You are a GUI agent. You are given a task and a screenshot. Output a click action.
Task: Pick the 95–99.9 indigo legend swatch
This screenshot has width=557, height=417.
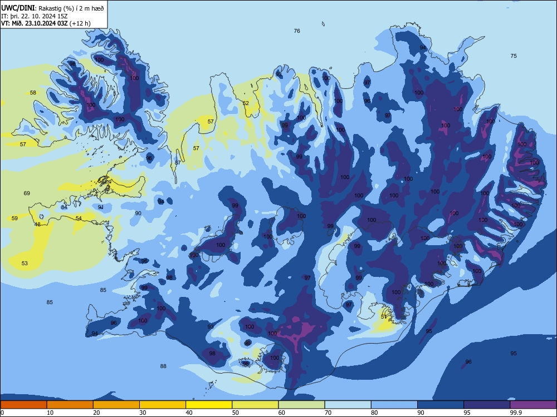pos(487,405)
